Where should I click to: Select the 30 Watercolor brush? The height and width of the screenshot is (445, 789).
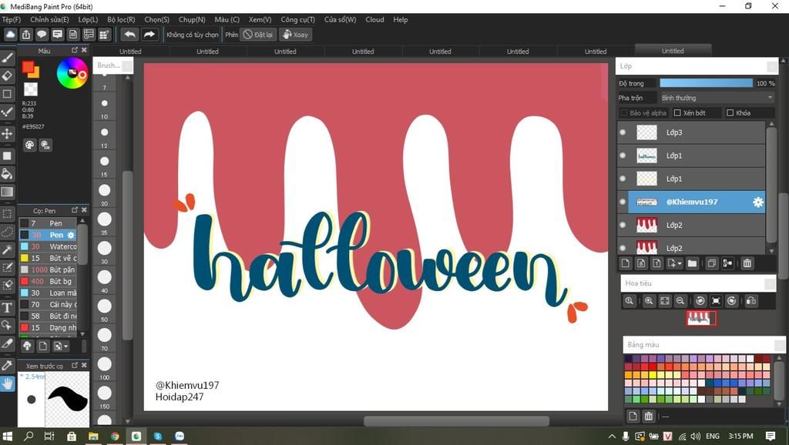tap(48, 246)
